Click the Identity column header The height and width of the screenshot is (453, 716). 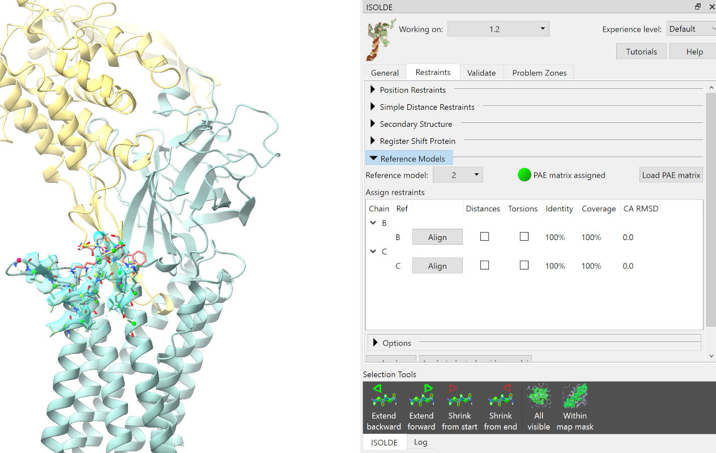559,208
